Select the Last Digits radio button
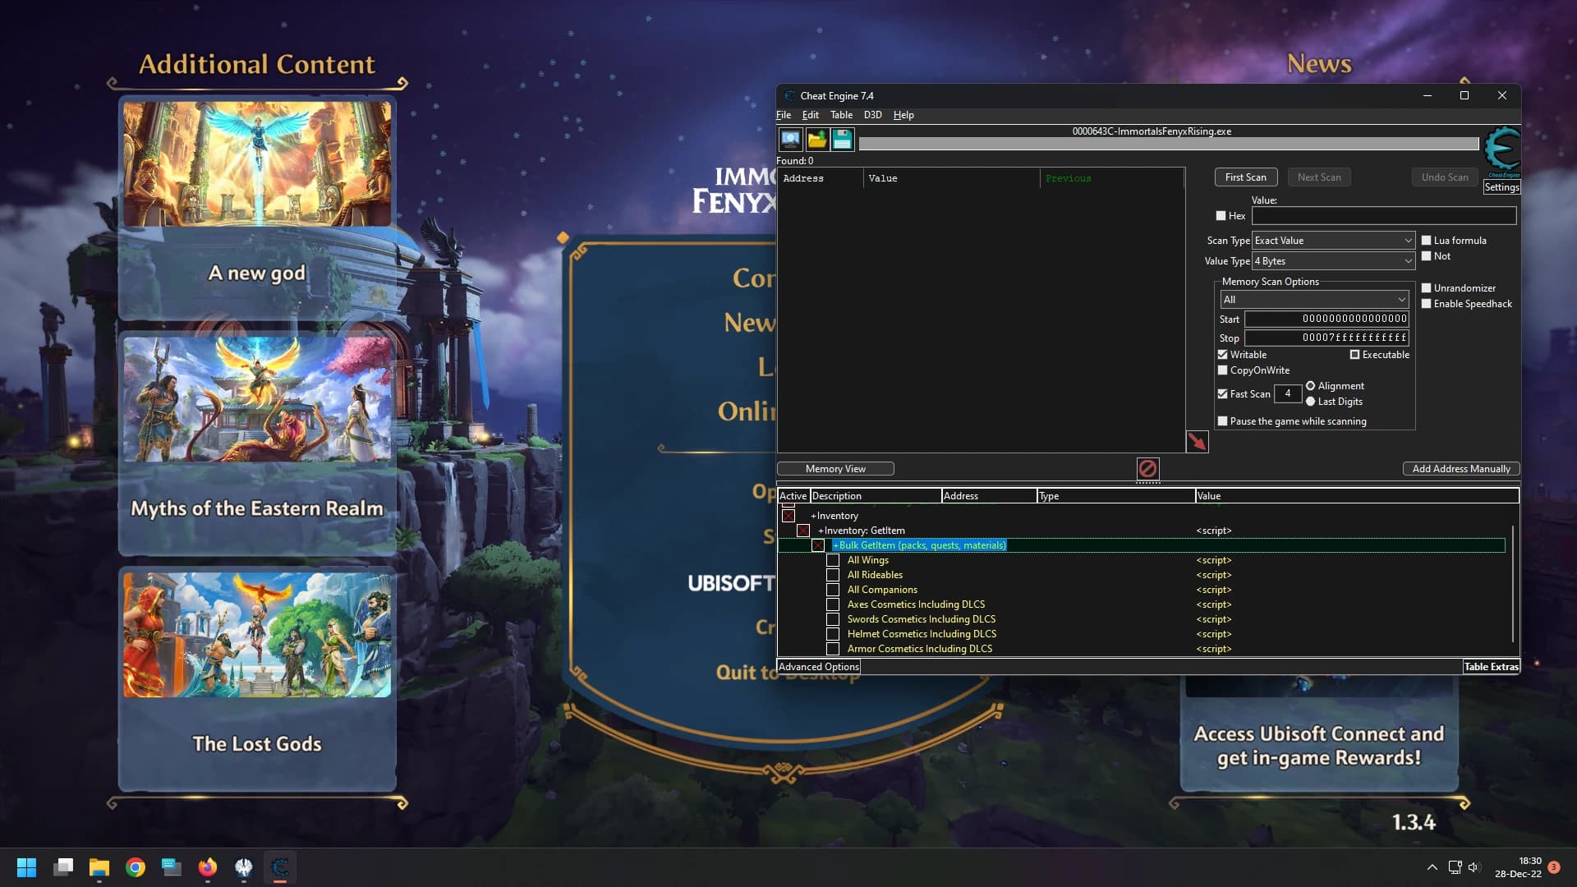The image size is (1577, 887). coord(1310,402)
